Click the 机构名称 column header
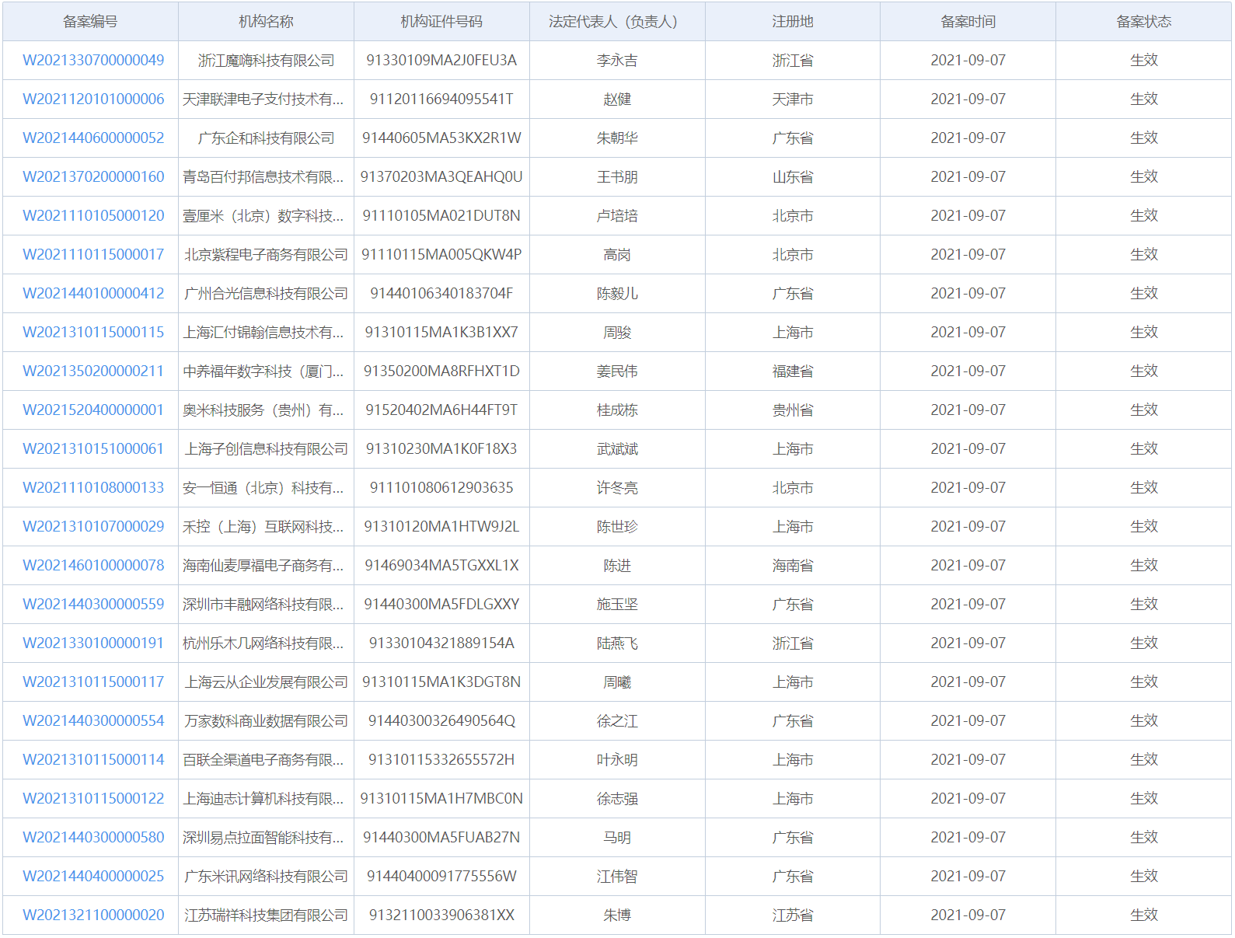The image size is (1235, 938). tap(266, 22)
